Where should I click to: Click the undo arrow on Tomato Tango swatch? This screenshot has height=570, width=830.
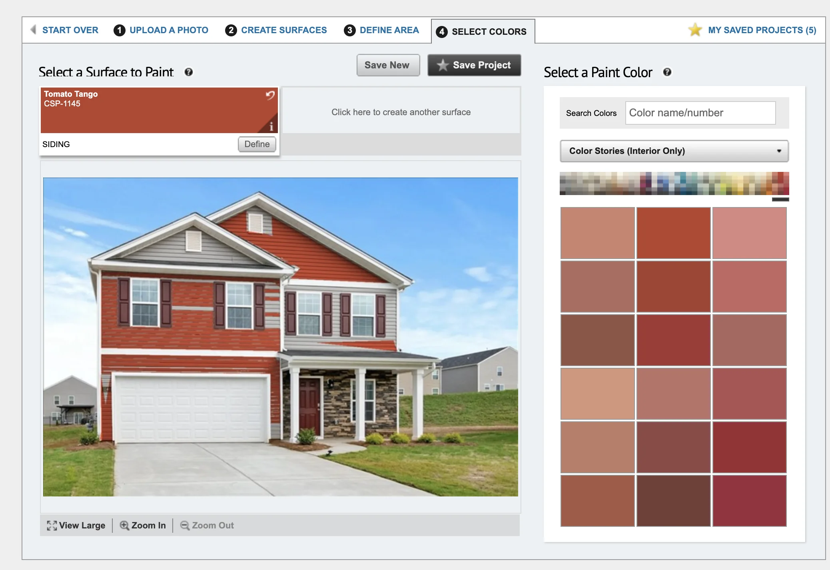[270, 95]
